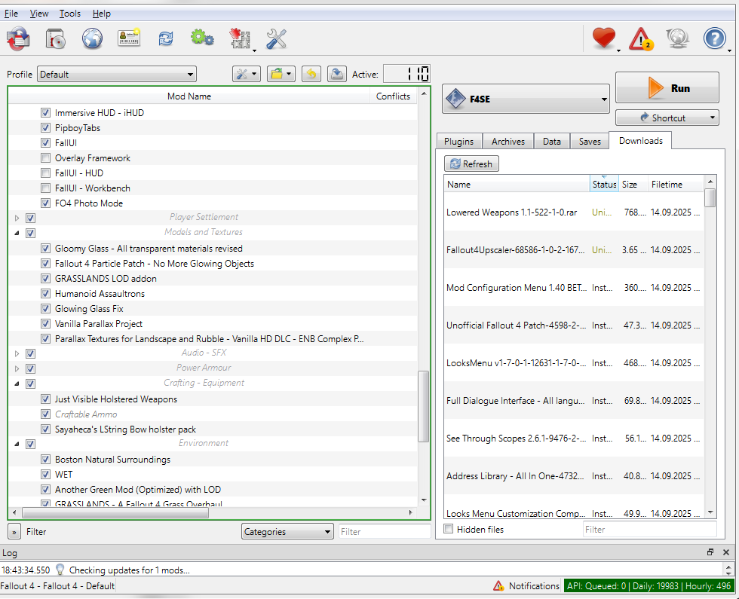Image resolution: width=739 pixels, height=599 pixels.
Task: Collapse the Environment separator
Action: (x=17, y=444)
